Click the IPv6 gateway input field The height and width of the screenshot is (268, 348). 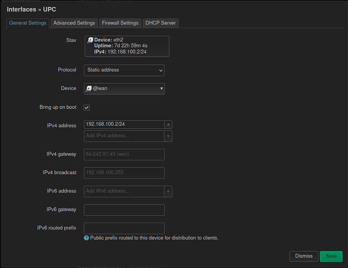pyautogui.click(x=124, y=210)
